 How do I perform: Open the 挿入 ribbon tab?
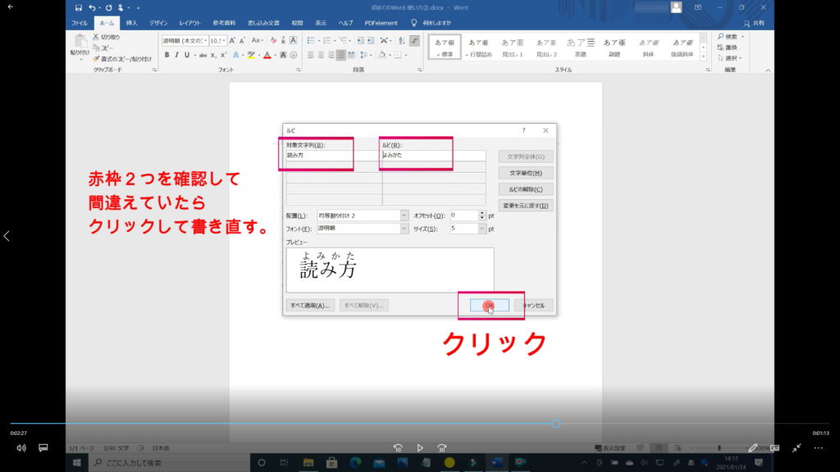coord(131,23)
